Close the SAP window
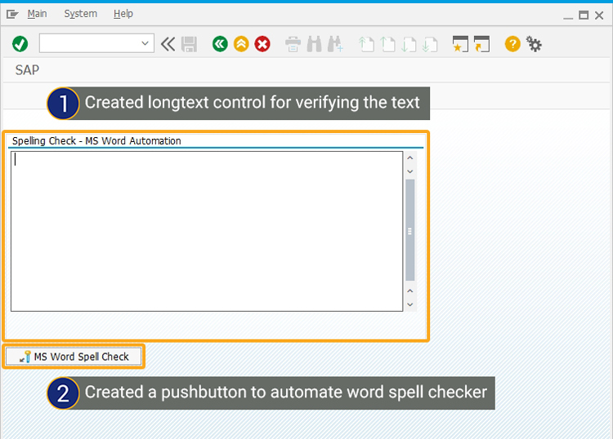613x439 pixels. (599, 16)
